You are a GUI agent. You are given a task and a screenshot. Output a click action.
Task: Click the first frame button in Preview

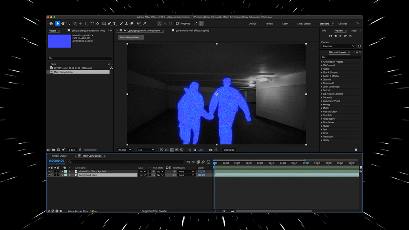pyautogui.click(x=330, y=36)
